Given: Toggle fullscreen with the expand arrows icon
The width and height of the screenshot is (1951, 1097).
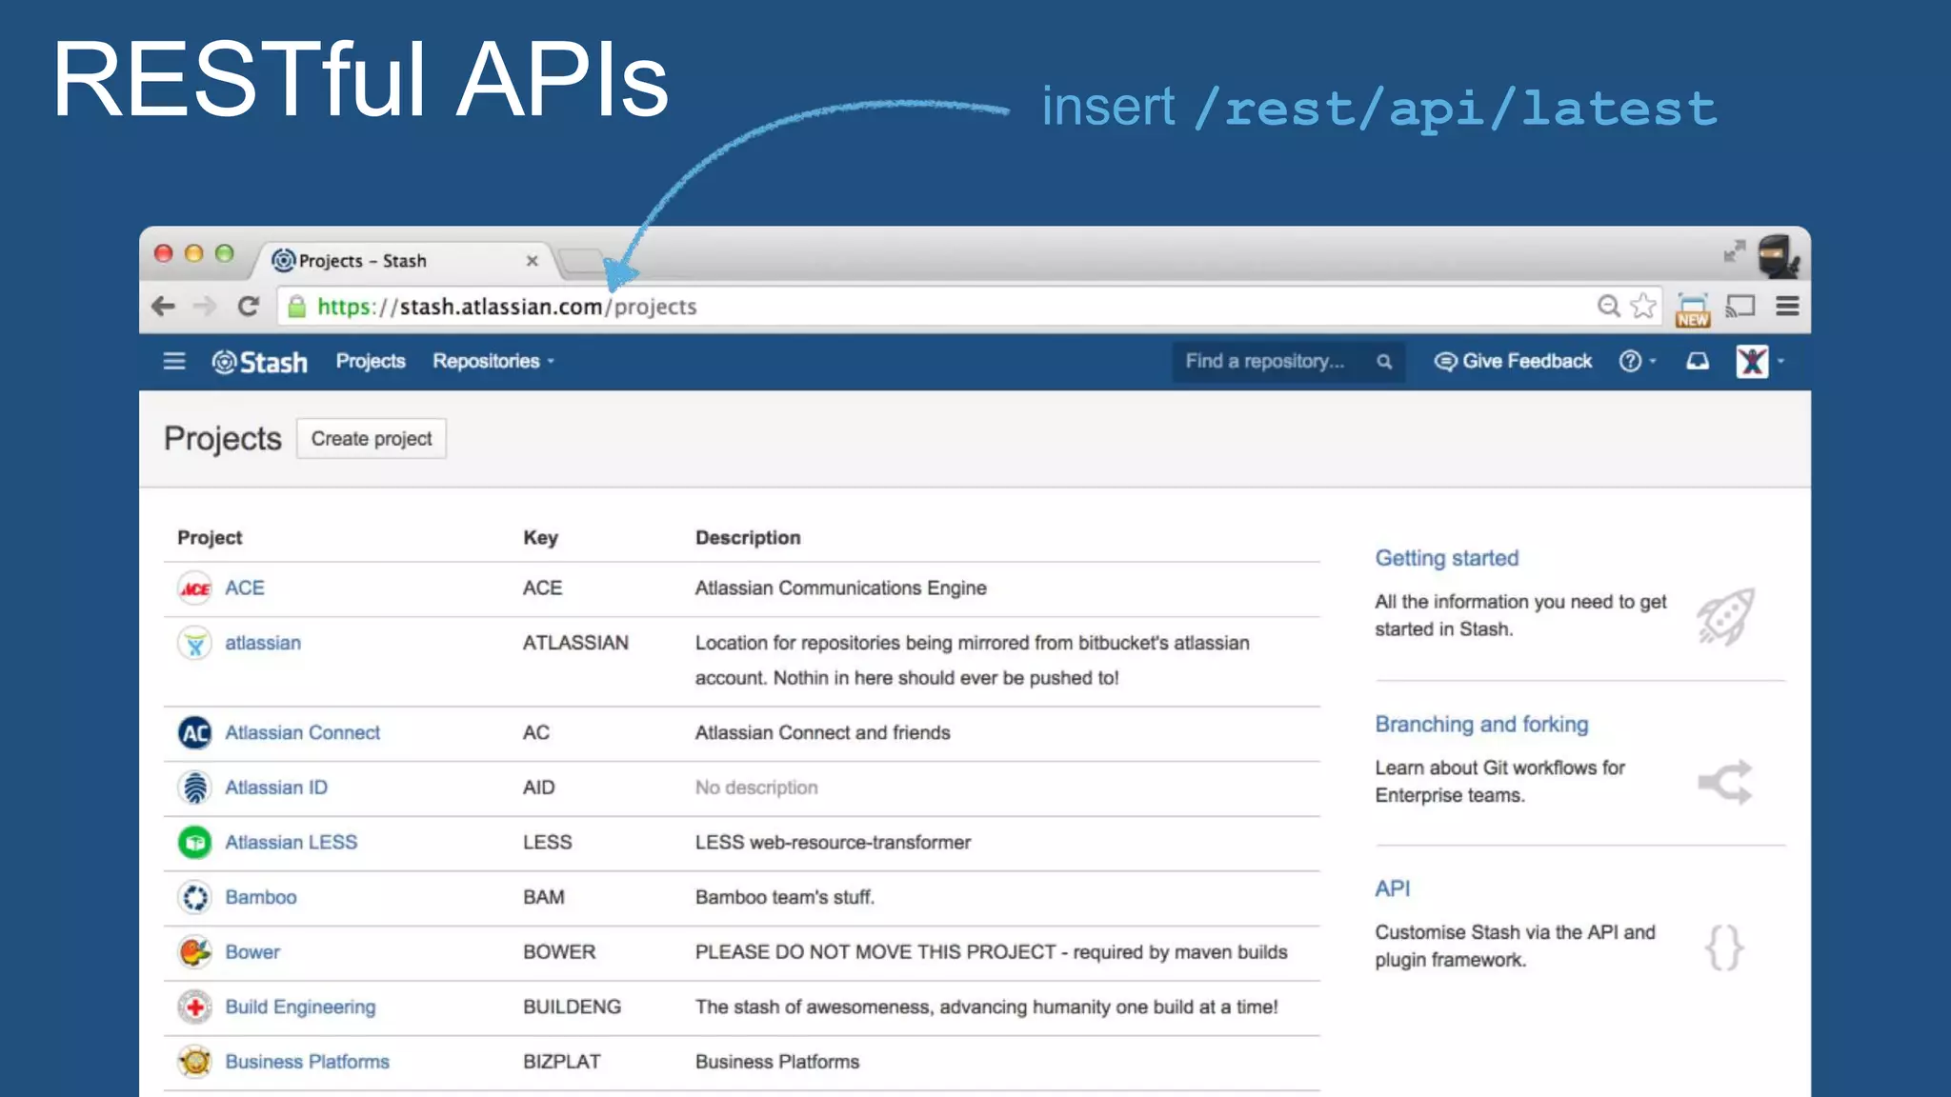Looking at the screenshot, I should click(1735, 251).
